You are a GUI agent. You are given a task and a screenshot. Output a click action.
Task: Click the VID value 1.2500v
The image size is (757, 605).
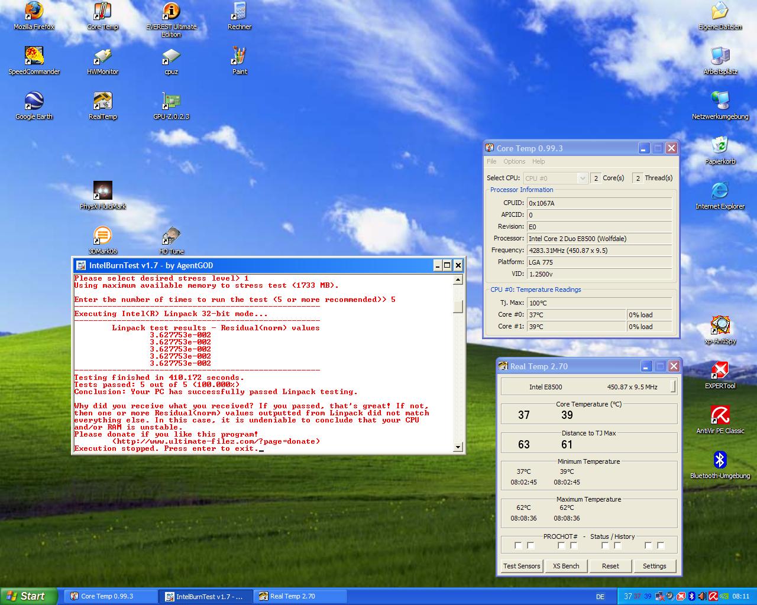point(599,274)
